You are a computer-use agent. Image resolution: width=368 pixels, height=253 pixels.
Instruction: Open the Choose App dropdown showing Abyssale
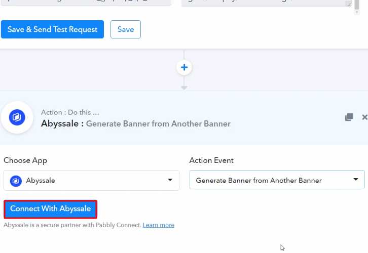pyautogui.click(x=92, y=180)
